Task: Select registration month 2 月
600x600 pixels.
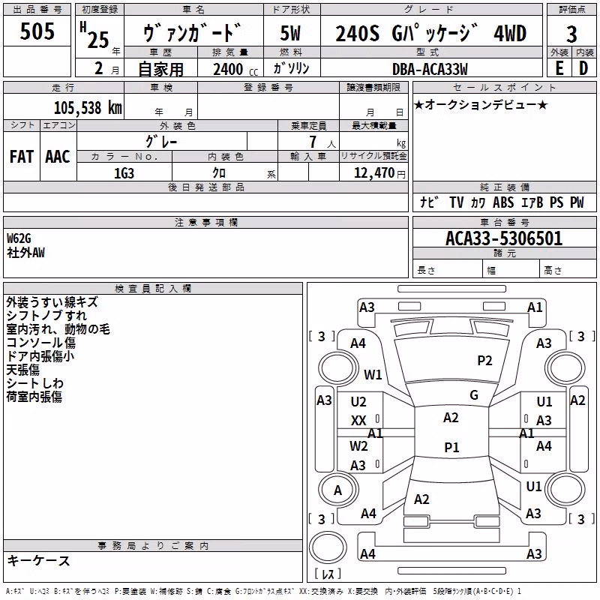Action: (x=106, y=68)
